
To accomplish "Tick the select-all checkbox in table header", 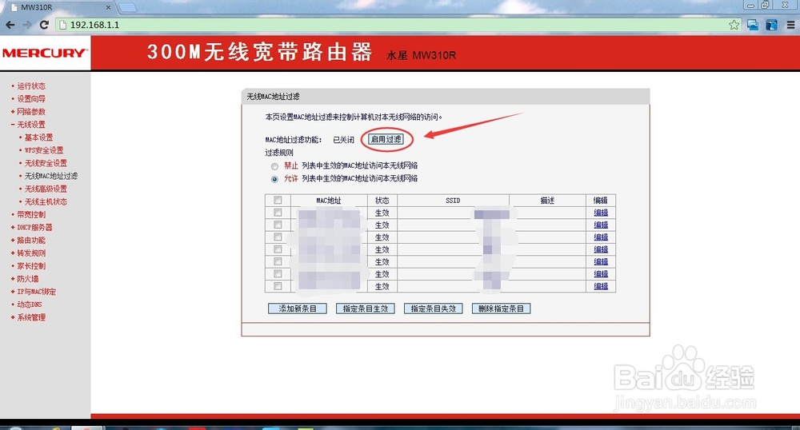I will coord(278,201).
